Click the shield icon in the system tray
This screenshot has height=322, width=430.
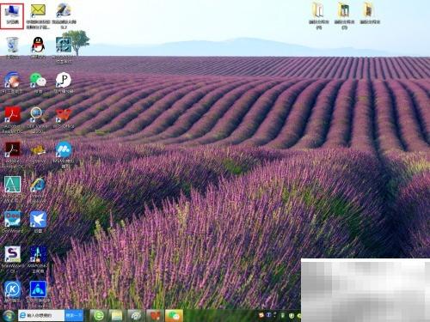(x=292, y=316)
